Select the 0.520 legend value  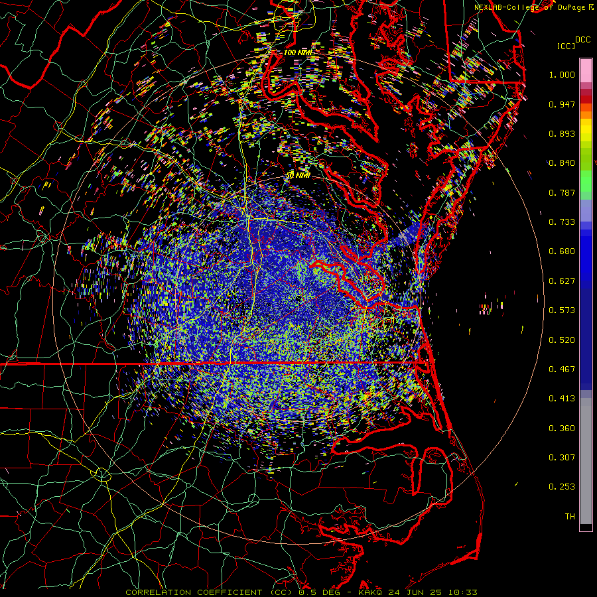tap(562, 340)
